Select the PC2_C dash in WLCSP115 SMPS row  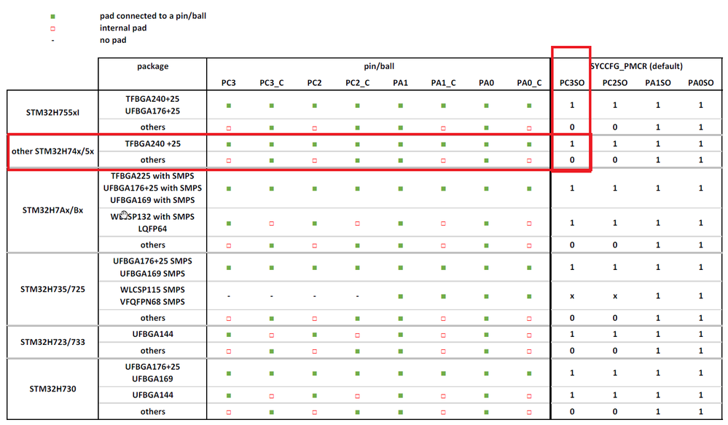click(358, 296)
